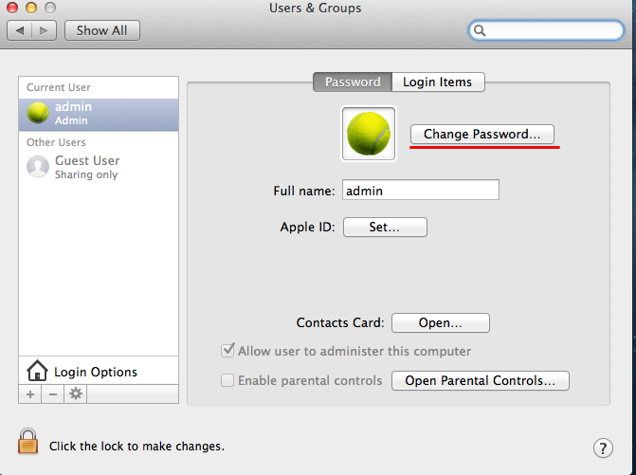The width and height of the screenshot is (636, 475).
Task: Click the tennis ball profile picture
Action: (368, 133)
